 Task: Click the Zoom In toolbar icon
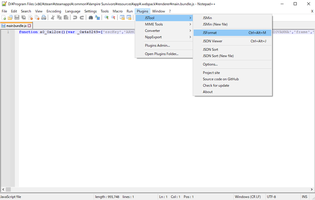pyautogui.click(x=107, y=18)
